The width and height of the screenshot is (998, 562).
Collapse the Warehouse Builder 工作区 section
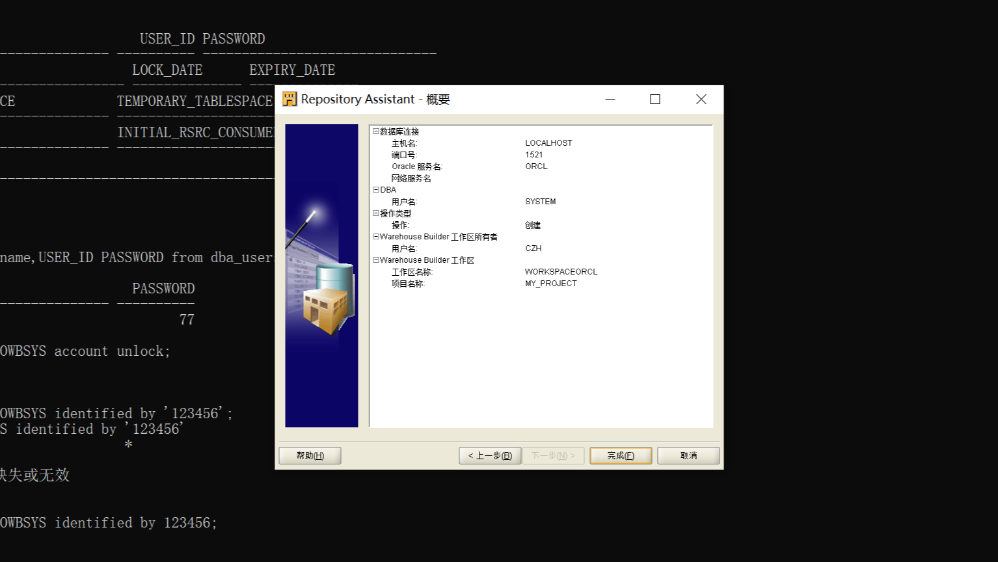(x=375, y=260)
